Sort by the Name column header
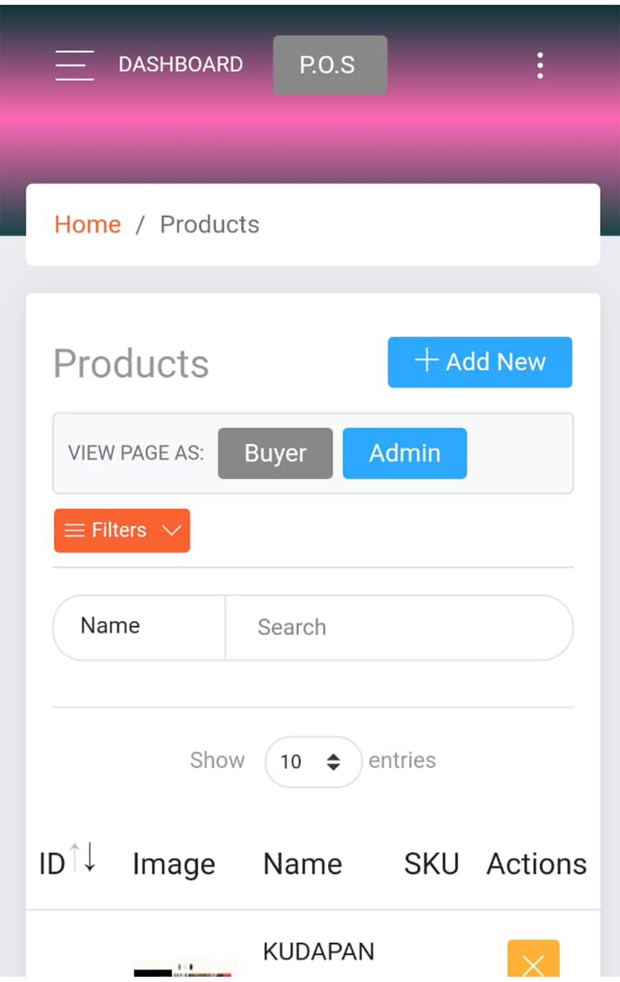The width and height of the screenshot is (620, 982). [303, 864]
